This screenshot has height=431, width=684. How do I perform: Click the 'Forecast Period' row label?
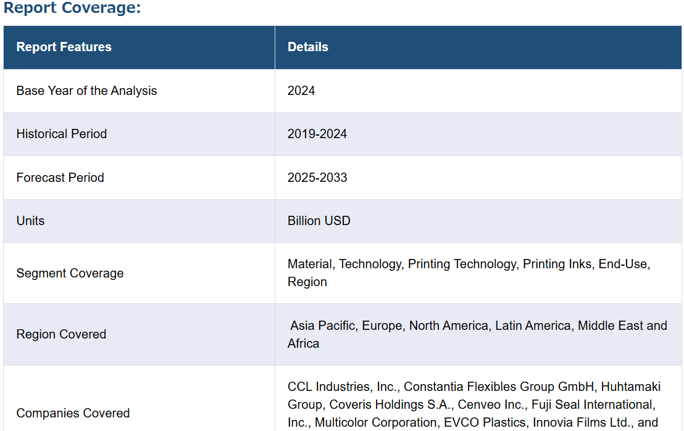(60, 178)
